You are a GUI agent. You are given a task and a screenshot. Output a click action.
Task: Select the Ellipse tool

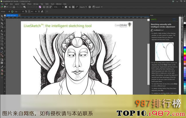coord(2,41)
